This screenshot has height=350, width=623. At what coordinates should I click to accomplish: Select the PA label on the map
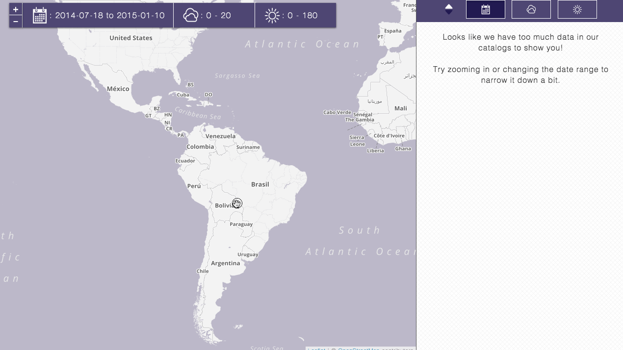pos(181,135)
